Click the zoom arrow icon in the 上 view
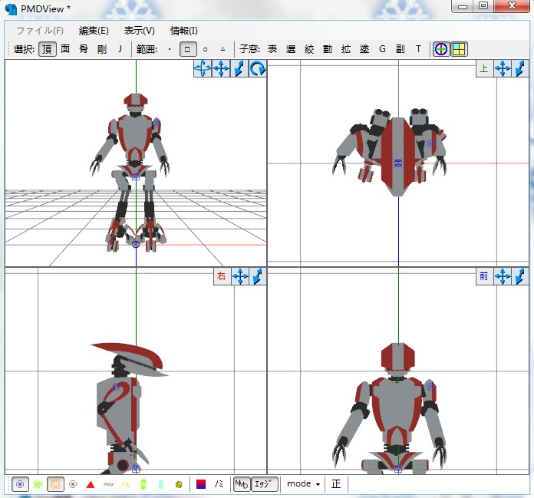Screen dimensions: 534x498 (x=520, y=68)
